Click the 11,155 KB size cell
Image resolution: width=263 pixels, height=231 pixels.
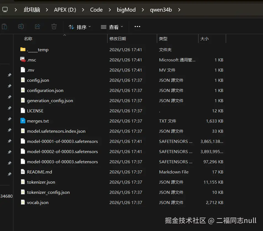213,182
